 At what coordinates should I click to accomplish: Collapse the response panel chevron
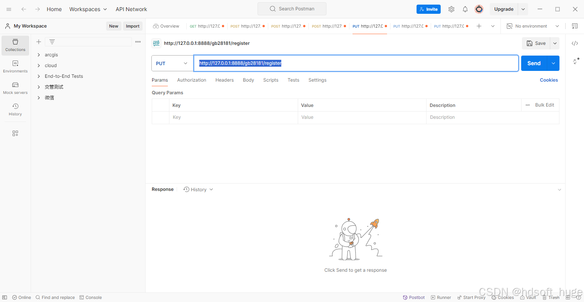(x=559, y=190)
